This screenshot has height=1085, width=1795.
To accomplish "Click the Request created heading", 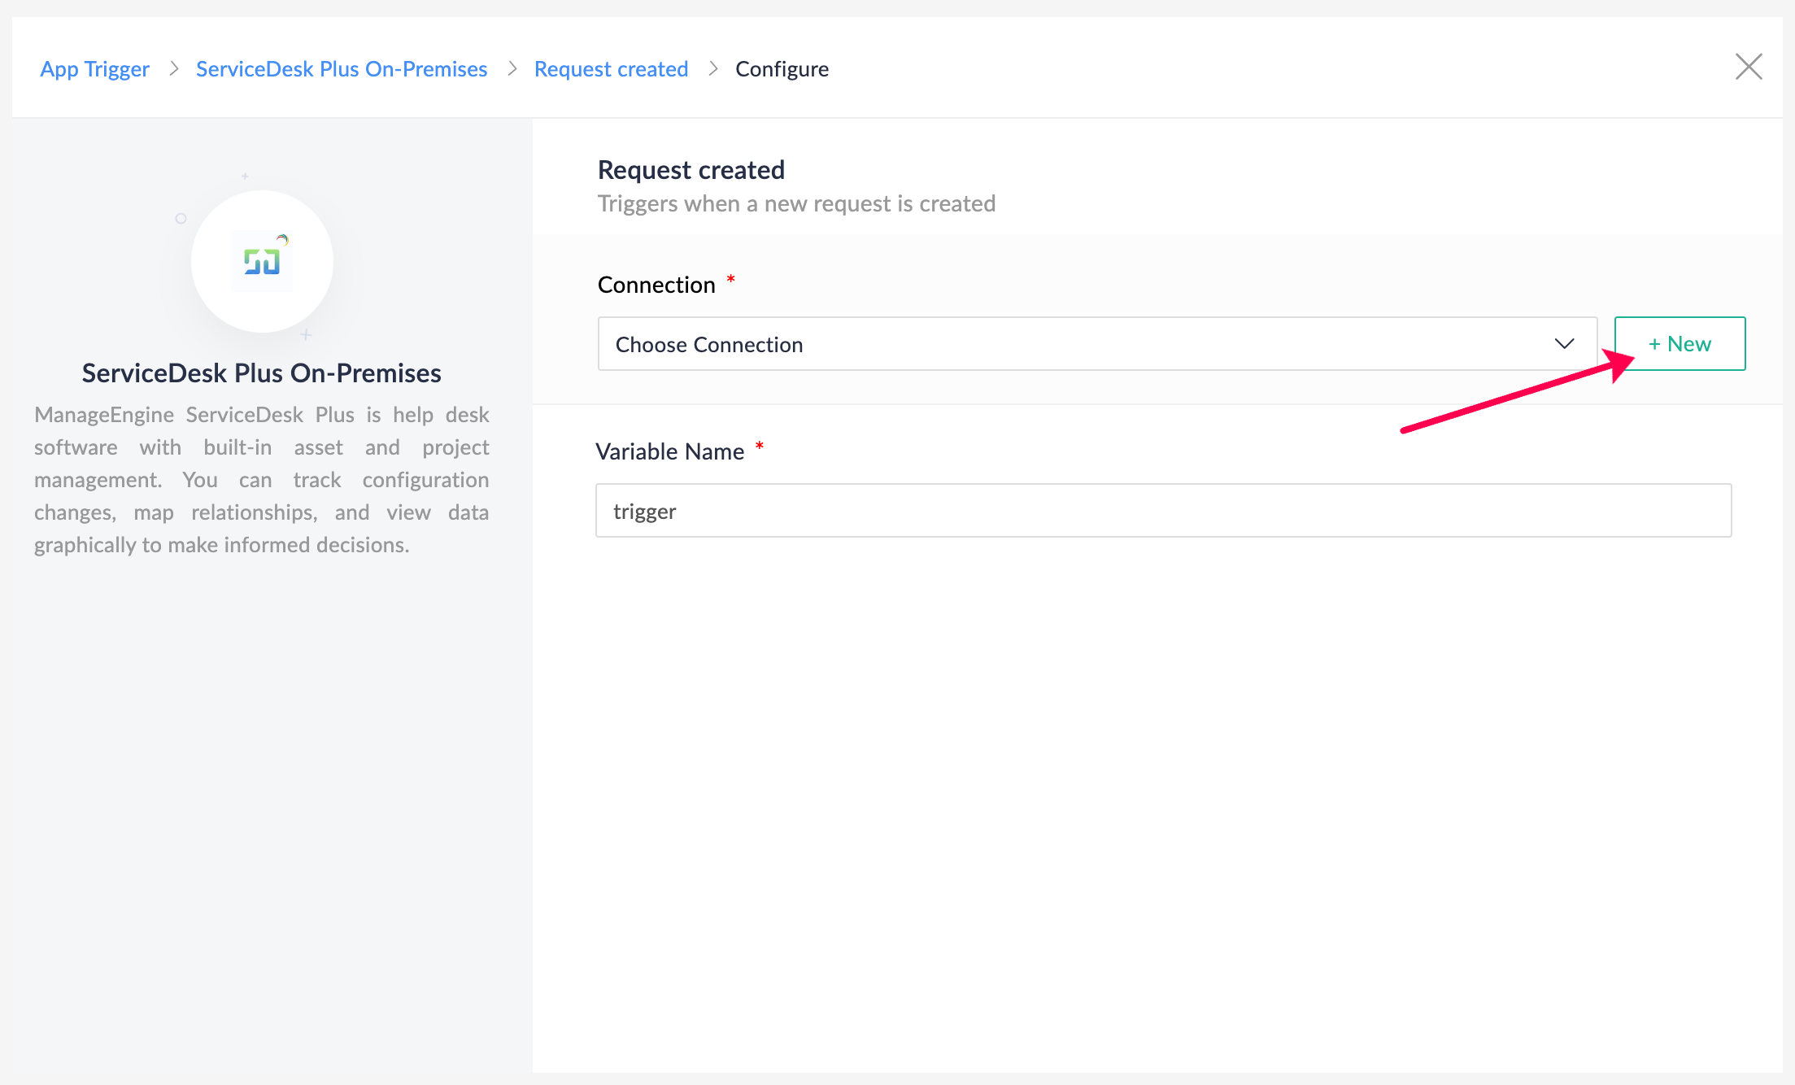I will tap(691, 170).
